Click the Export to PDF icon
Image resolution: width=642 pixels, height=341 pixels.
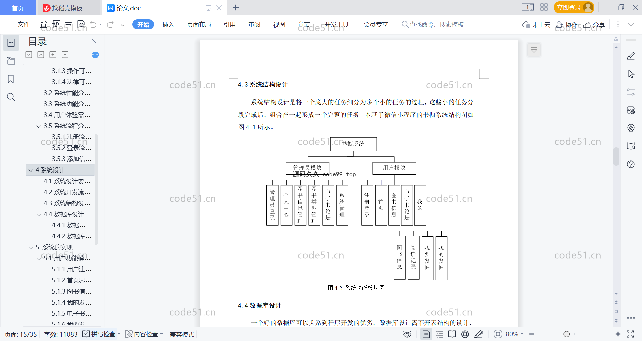pos(56,24)
